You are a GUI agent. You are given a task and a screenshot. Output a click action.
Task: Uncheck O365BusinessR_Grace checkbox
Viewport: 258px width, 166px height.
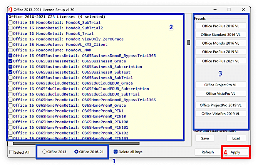point(10,61)
